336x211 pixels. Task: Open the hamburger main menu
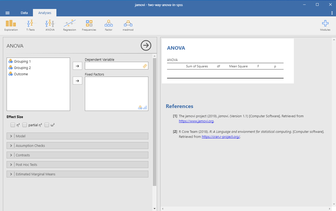(8, 13)
